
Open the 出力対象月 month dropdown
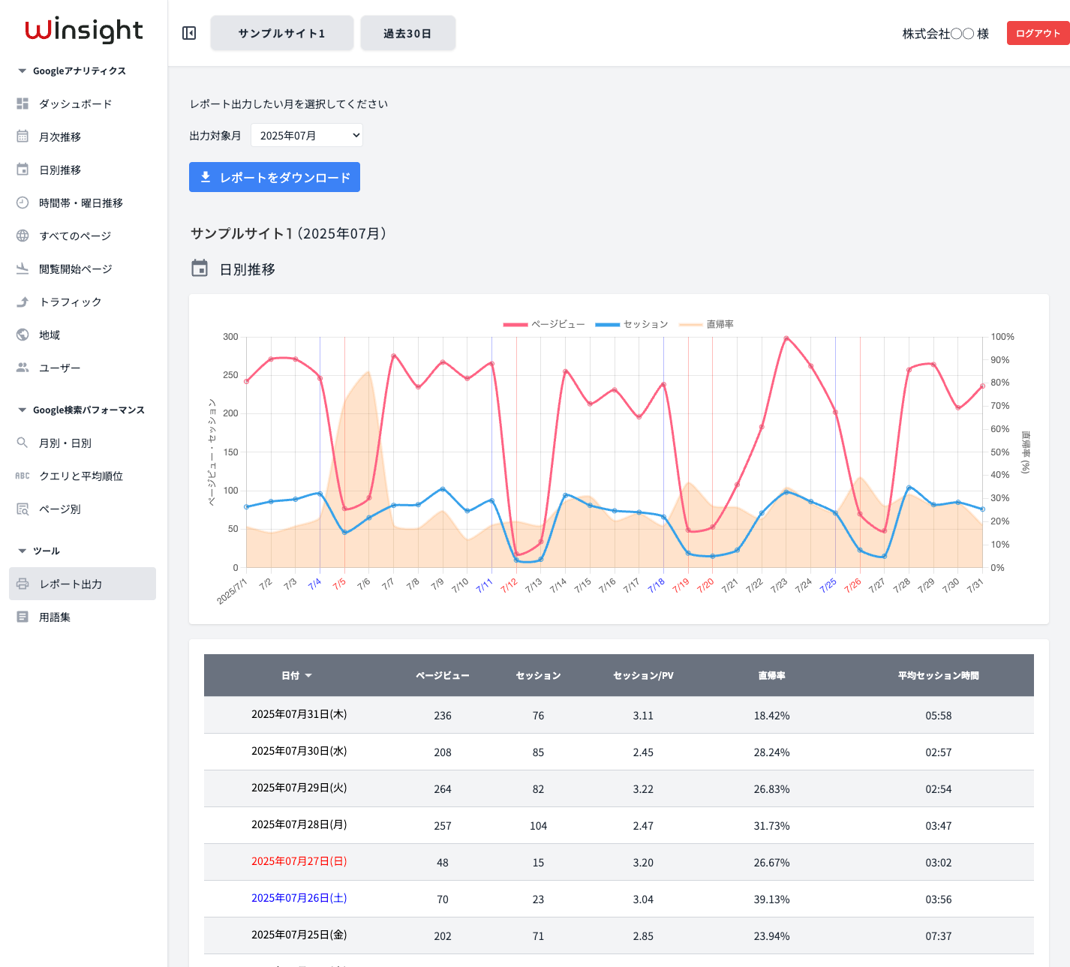tap(307, 136)
